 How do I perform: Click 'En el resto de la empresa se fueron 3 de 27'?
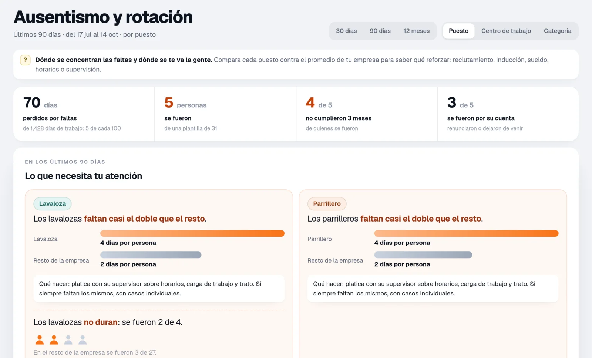point(95,352)
